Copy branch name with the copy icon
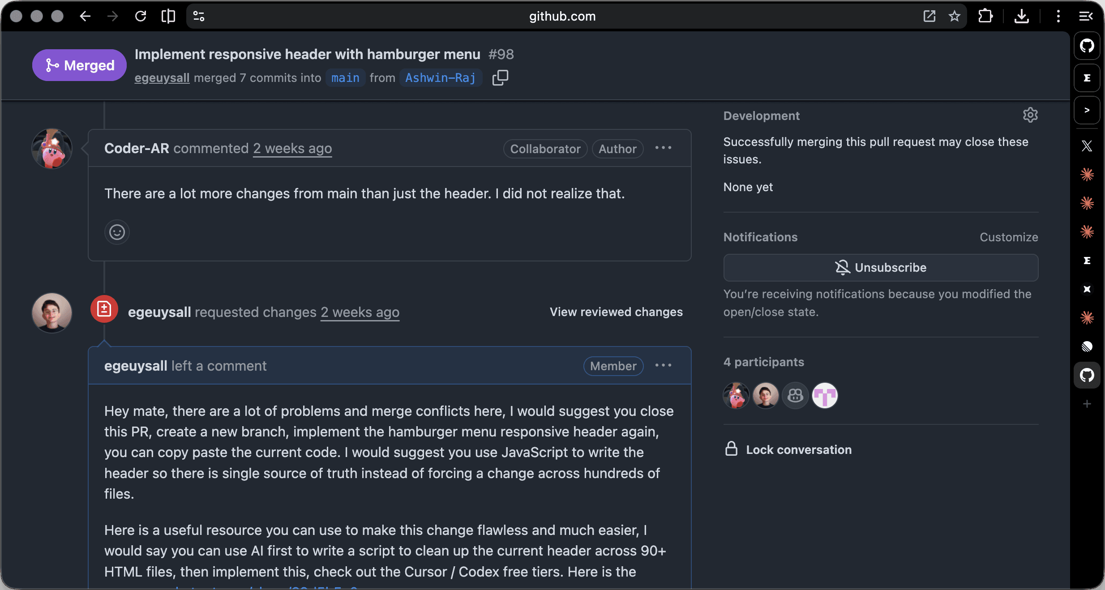Viewport: 1105px width, 590px height. 500,78
